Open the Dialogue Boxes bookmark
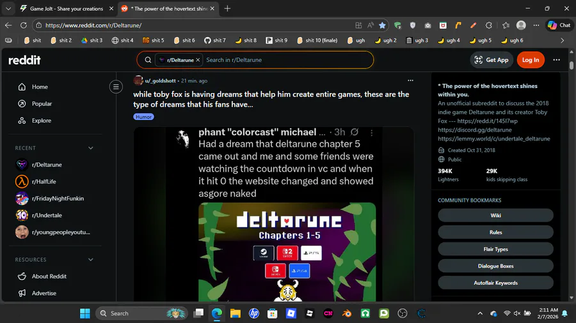Image resolution: width=576 pixels, height=323 pixels. (495, 266)
